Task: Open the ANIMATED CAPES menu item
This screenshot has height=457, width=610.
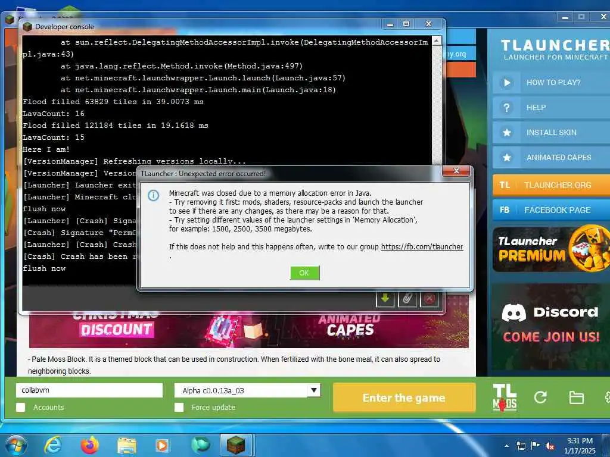Action: pyautogui.click(x=551, y=157)
